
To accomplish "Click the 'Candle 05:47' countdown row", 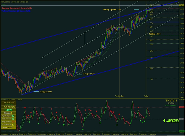I will point(9,127).
